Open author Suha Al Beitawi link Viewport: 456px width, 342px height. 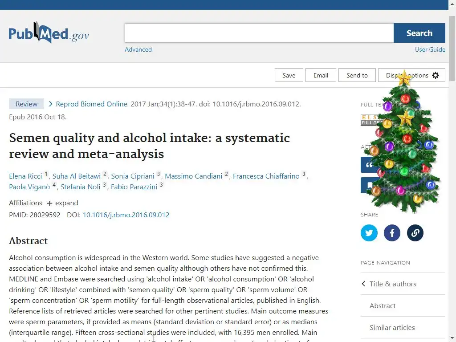tap(77, 176)
